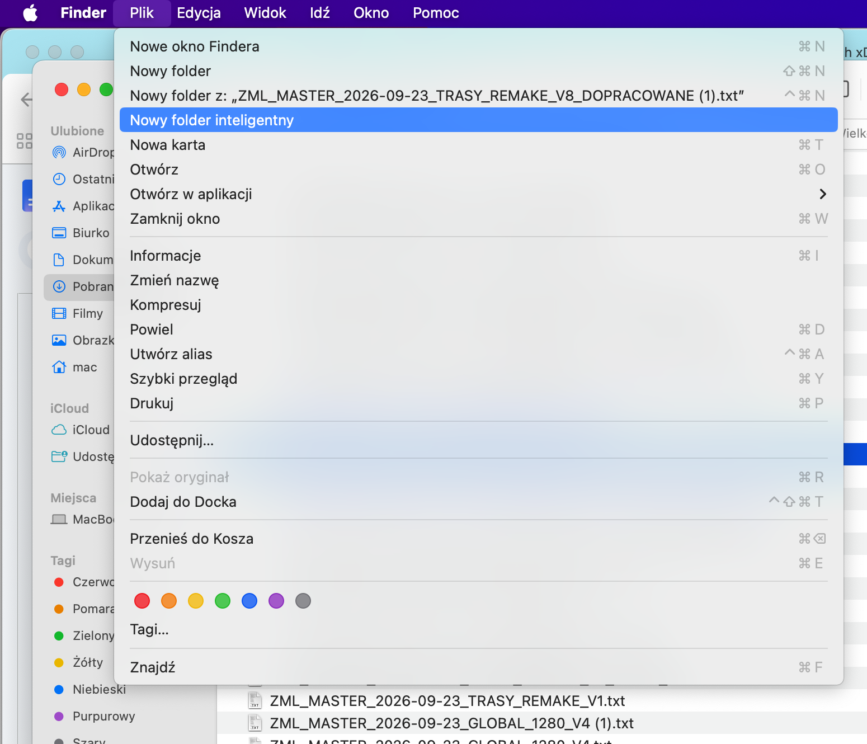
Task: Go back in the background Finder window
Action: [26, 100]
